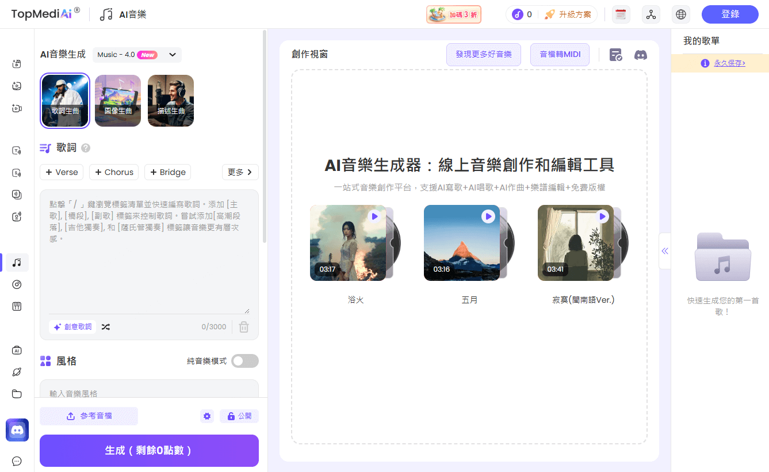Select the 歌詞生曲 mode card

click(65, 101)
